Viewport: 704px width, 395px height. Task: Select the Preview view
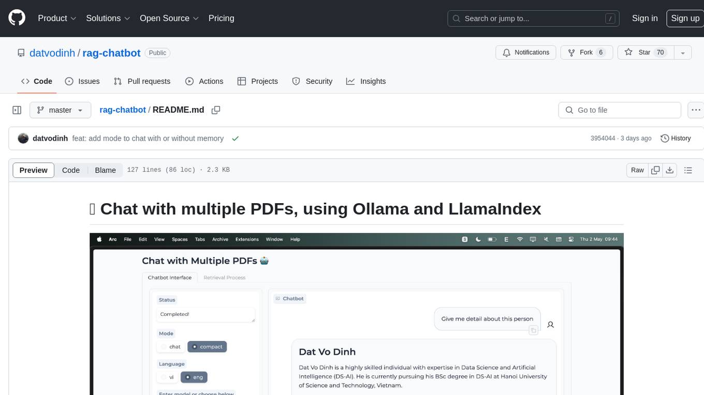[34, 170]
